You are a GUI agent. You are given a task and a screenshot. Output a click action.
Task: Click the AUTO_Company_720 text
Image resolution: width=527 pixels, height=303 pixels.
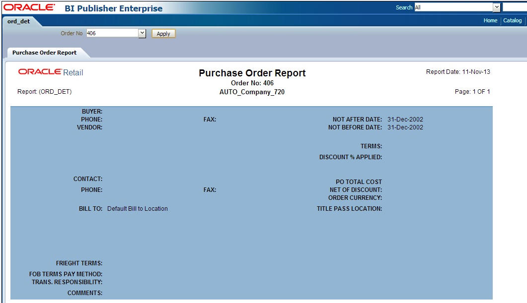252,92
